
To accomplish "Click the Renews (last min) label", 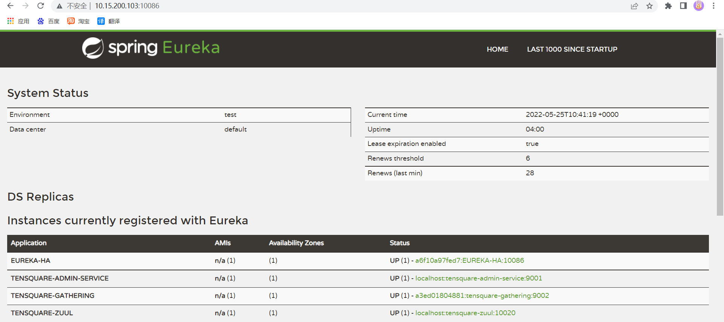I will point(395,173).
